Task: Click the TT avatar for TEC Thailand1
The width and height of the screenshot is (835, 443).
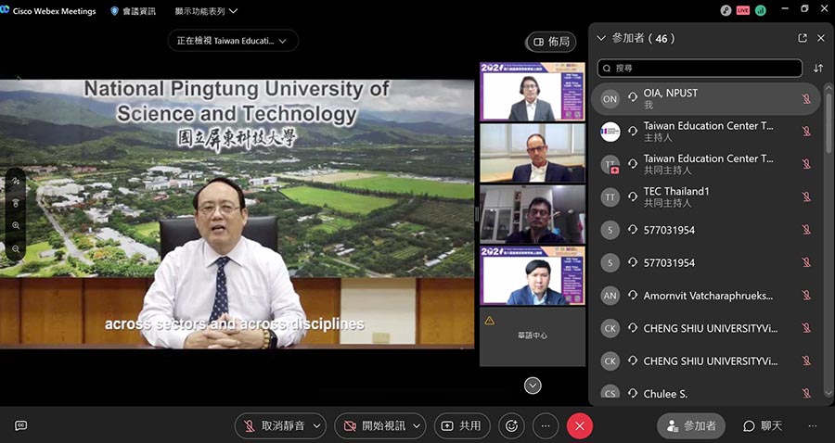Action: pos(610,197)
